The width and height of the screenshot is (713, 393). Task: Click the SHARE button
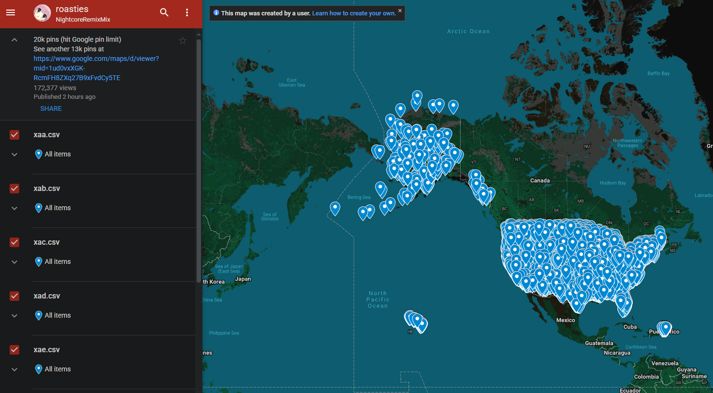[x=51, y=108]
